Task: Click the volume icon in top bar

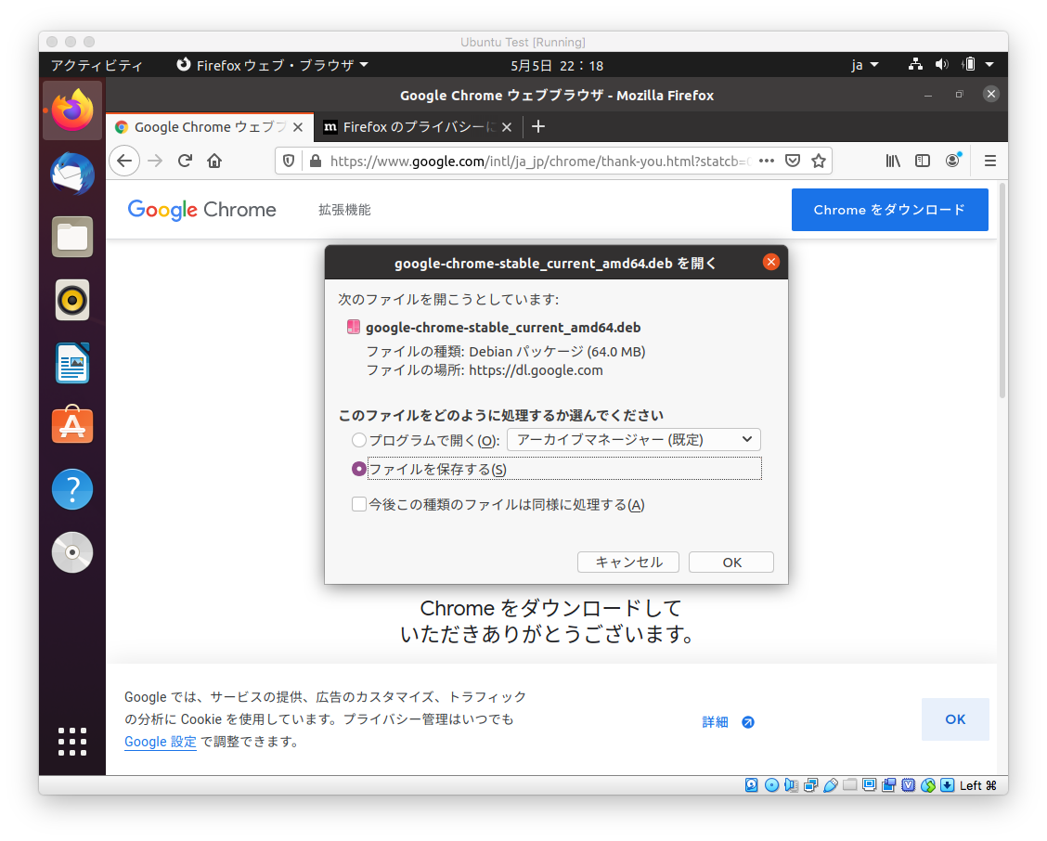Action: pyautogui.click(x=941, y=65)
